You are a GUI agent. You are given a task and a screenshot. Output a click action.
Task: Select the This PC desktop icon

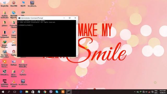coord(23,4)
